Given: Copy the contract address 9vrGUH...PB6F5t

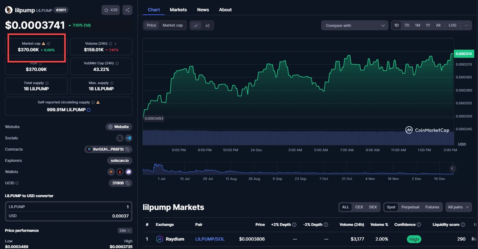Looking at the screenshot, I should click(x=127, y=149).
